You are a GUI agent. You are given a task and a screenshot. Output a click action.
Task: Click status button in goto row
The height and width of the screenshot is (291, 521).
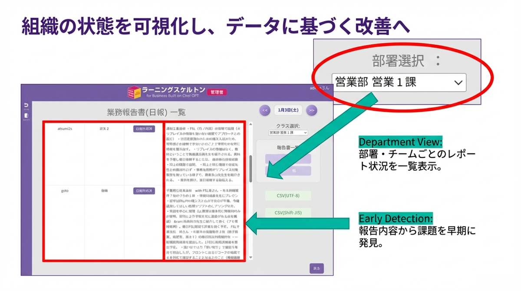click(144, 191)
